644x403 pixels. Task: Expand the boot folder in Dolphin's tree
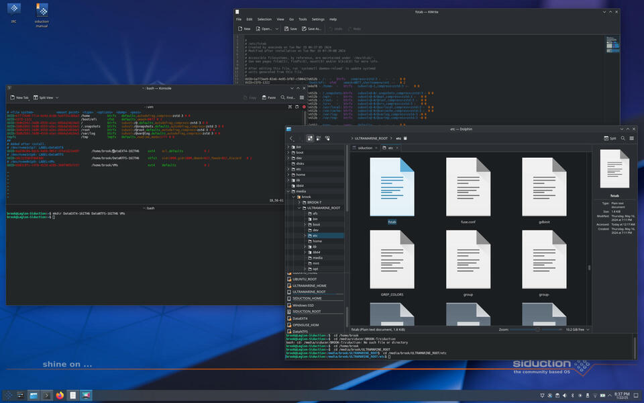(288, 152)
